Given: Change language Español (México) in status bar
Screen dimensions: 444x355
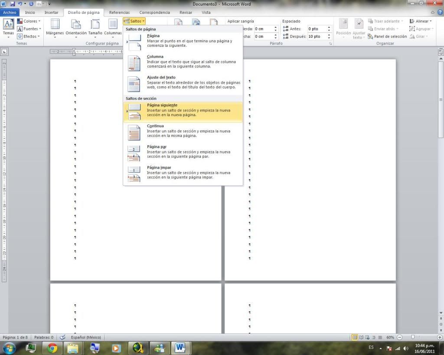Looking at the screenshot, I should tap(86, 337).
